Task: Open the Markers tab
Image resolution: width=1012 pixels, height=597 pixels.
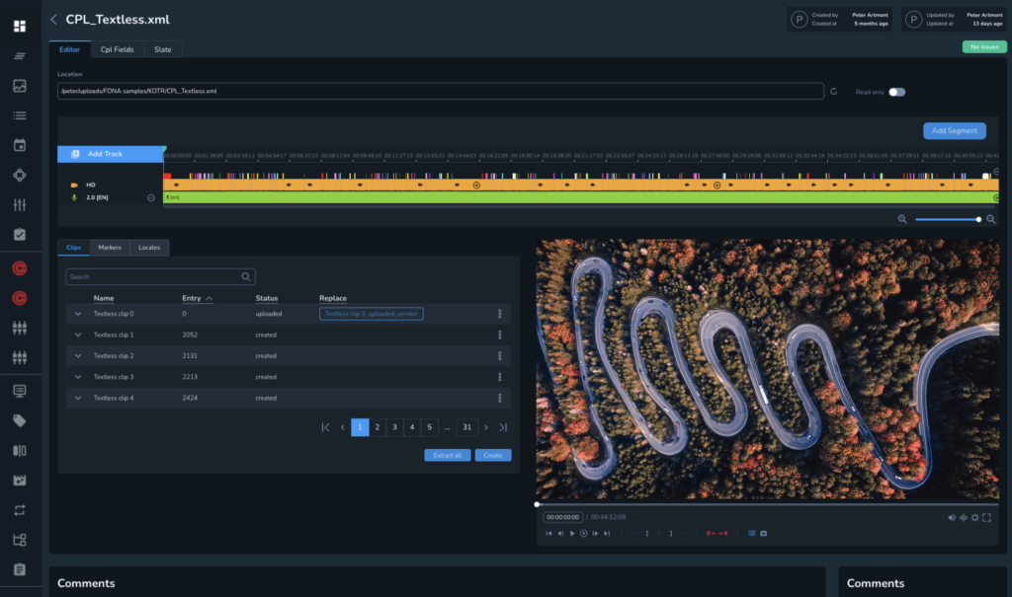Action: 110,248
